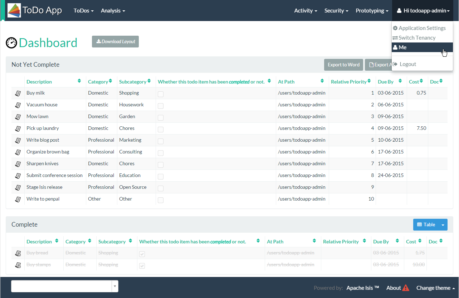
Task: Click the completed Buy bread row icon
Action: click(x=18, y=253)
